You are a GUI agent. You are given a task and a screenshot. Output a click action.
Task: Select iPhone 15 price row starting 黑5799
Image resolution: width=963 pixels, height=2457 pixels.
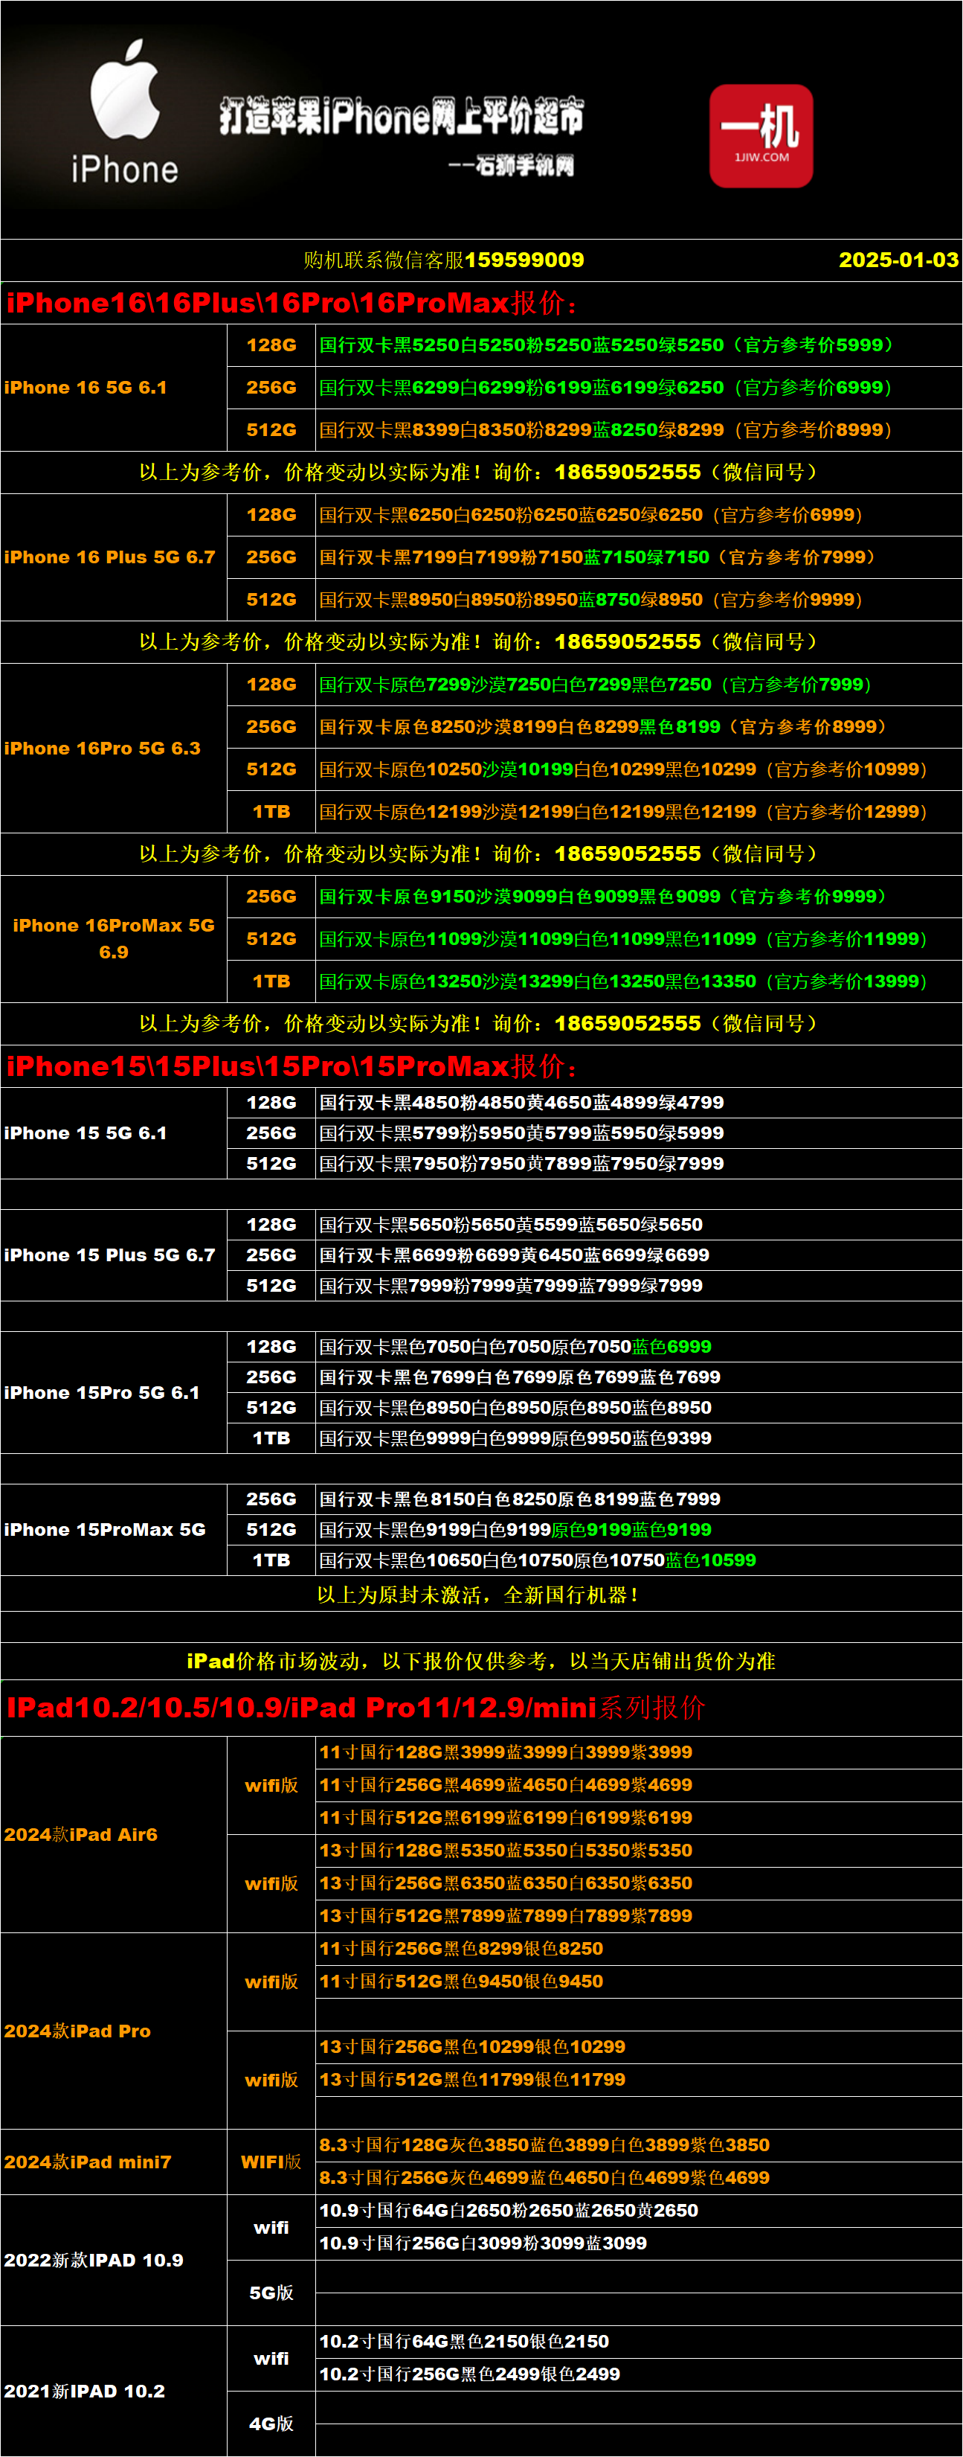pyautogui.click(x=638, y=1133)
